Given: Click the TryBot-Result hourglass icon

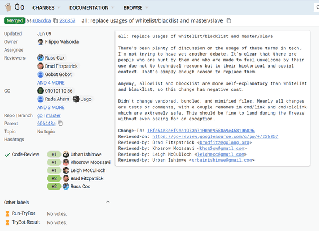Looking at the screenshot, I should [7, 222].
